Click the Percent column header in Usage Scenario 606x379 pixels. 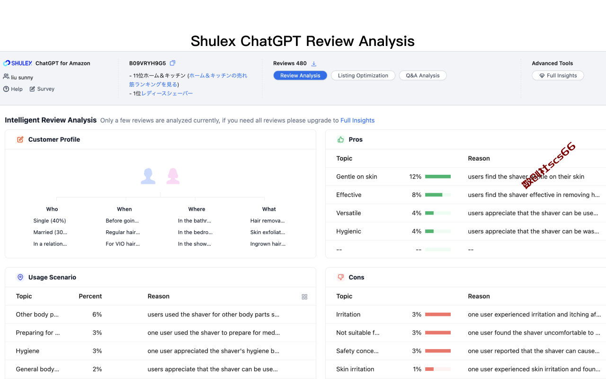[x=90, y=296]
